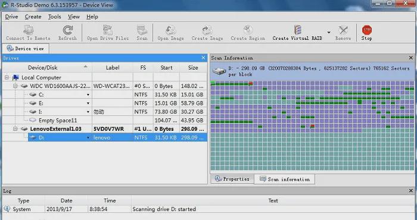
Task: Click the drive icon in the Scan Information header
Action: pos(219,71)
